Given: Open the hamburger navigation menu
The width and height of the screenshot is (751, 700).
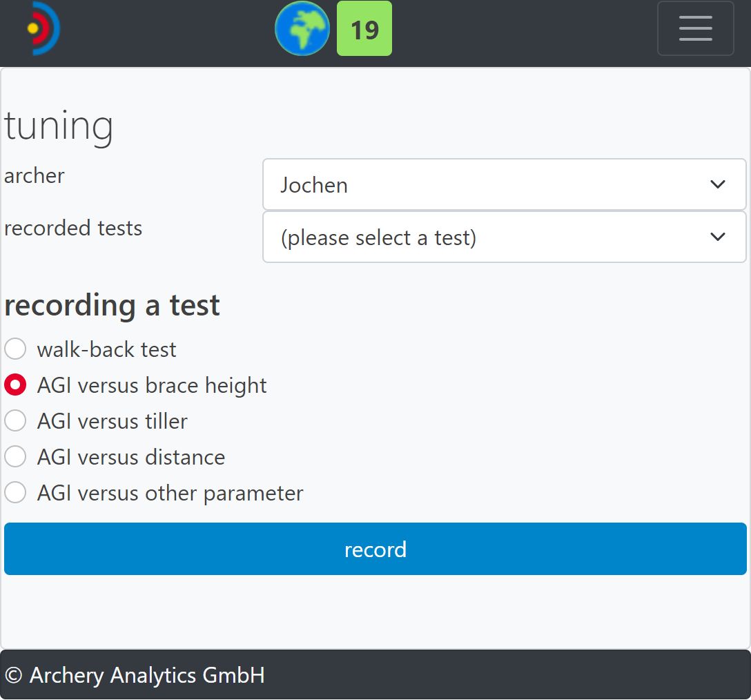Looking at the screenshot, I should click(x=694, y=29).
